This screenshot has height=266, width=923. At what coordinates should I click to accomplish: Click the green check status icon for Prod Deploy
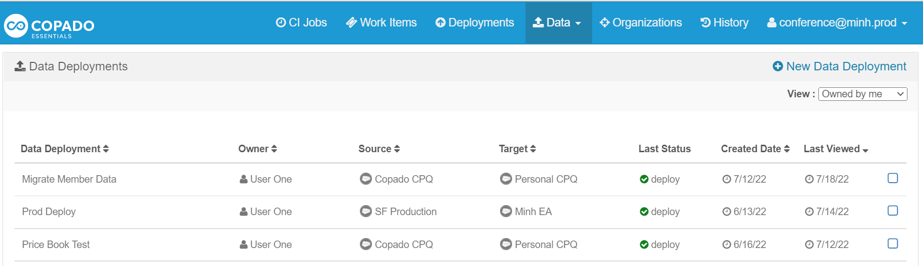(644, 212)
